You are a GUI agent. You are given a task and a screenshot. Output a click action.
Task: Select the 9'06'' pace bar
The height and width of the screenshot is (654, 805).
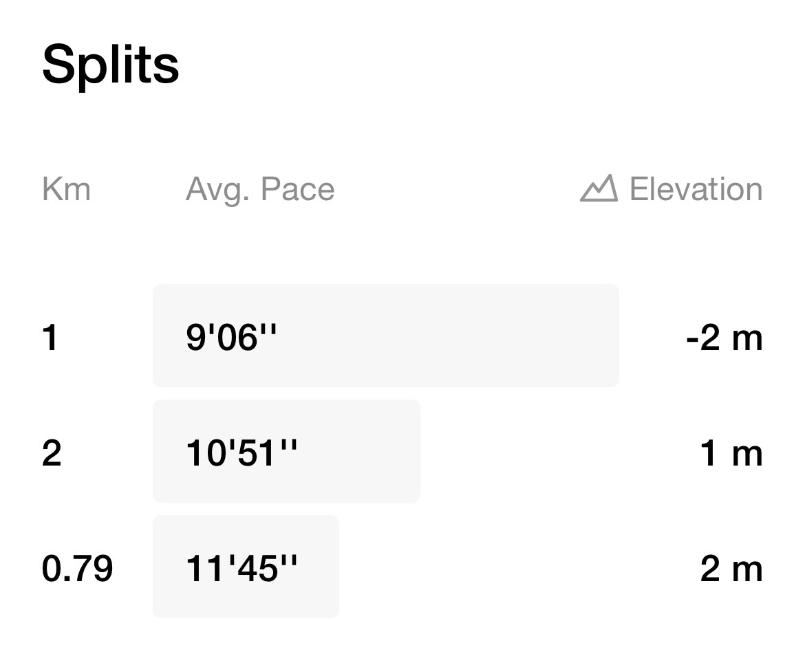tap(385, 336)
